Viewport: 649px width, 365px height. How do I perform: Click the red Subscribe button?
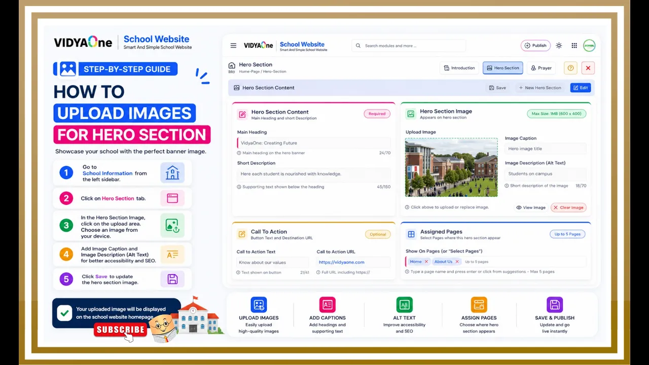point(120,330)
